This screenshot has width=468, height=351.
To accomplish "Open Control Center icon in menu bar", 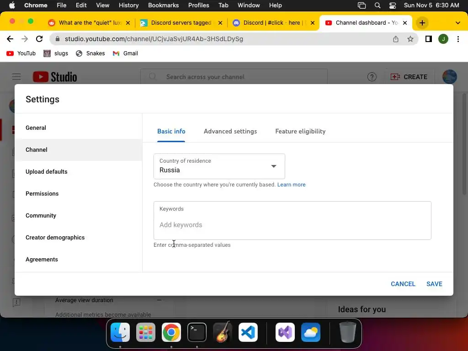I will (x=393, y=5).
